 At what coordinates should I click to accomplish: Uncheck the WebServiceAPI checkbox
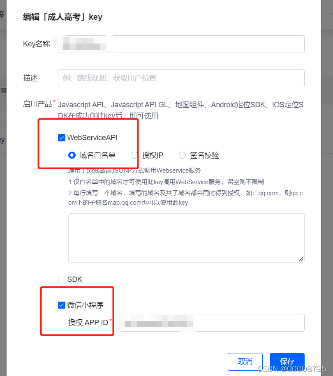(x=62, y=138)
